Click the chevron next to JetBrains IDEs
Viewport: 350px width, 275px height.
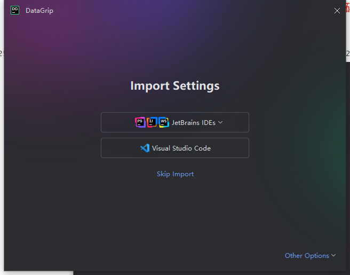pos(220,122)
